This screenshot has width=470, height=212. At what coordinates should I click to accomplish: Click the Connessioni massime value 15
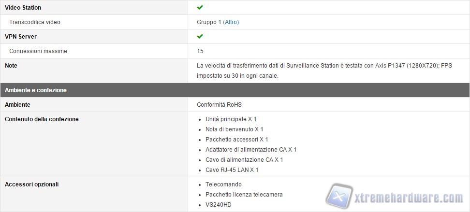[200, 51]
